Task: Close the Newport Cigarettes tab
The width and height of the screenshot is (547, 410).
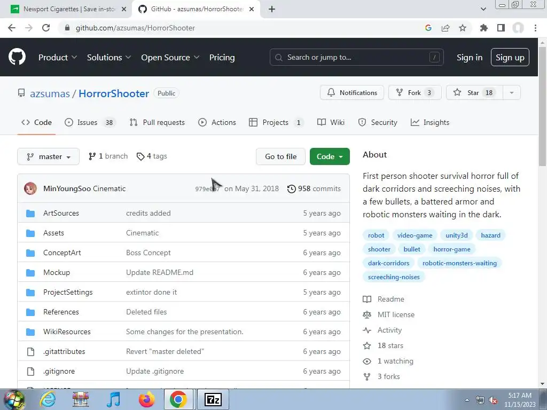Action: (124, 9)
